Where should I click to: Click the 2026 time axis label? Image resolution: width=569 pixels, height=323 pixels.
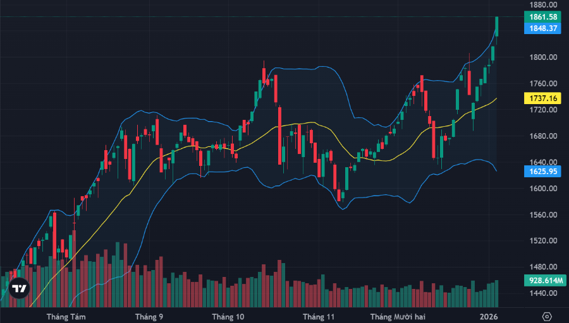[x=489, y=316]
